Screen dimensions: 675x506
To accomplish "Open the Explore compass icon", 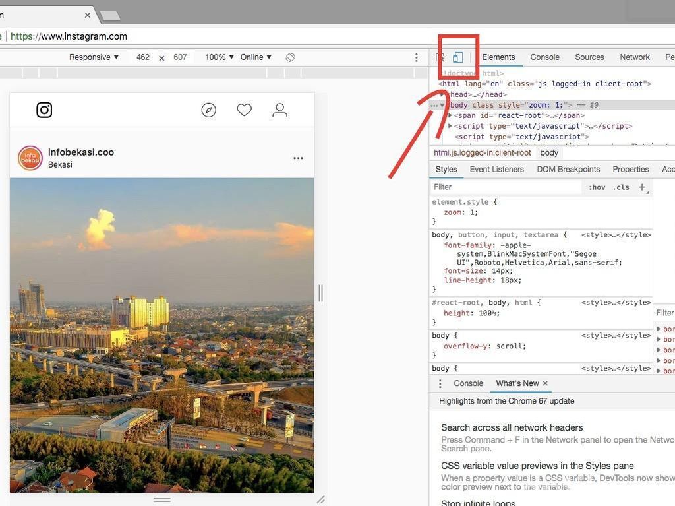I will click(x=209, y=110).
